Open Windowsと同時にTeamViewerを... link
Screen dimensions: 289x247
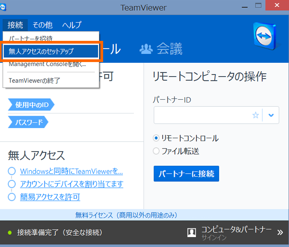pos(71,171)
